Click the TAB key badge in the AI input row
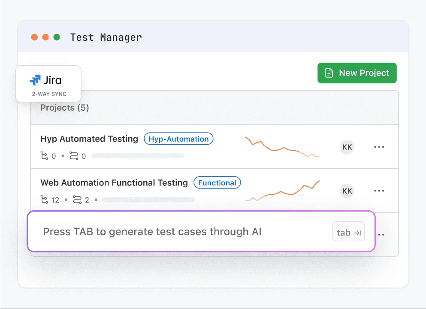 pos(348,232)
